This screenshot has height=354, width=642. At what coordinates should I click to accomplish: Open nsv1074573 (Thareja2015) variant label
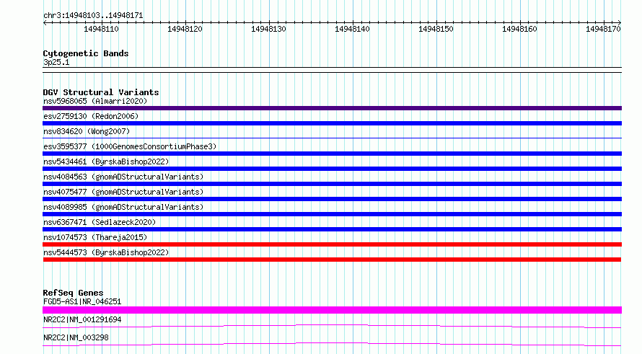point(95,237)
